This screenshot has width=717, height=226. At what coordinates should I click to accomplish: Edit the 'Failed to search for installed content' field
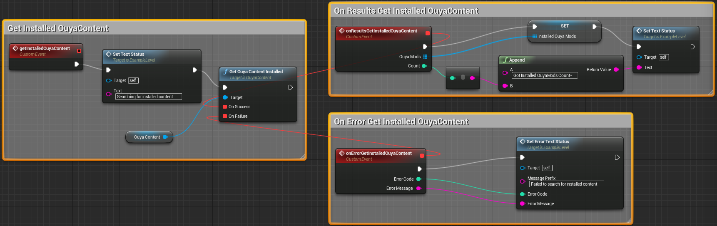click(567, 184)
